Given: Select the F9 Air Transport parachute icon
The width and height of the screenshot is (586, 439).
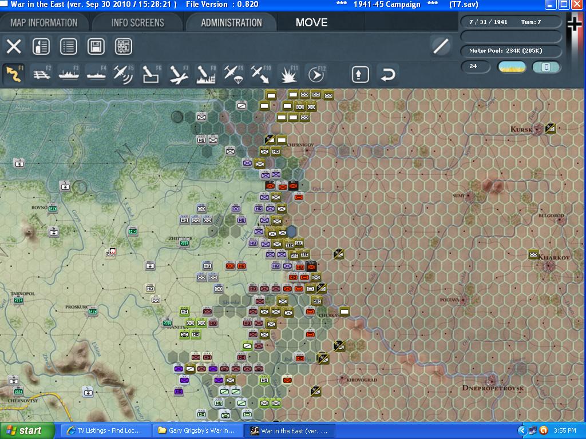Looking at the screenshot, I should (233, 74).
